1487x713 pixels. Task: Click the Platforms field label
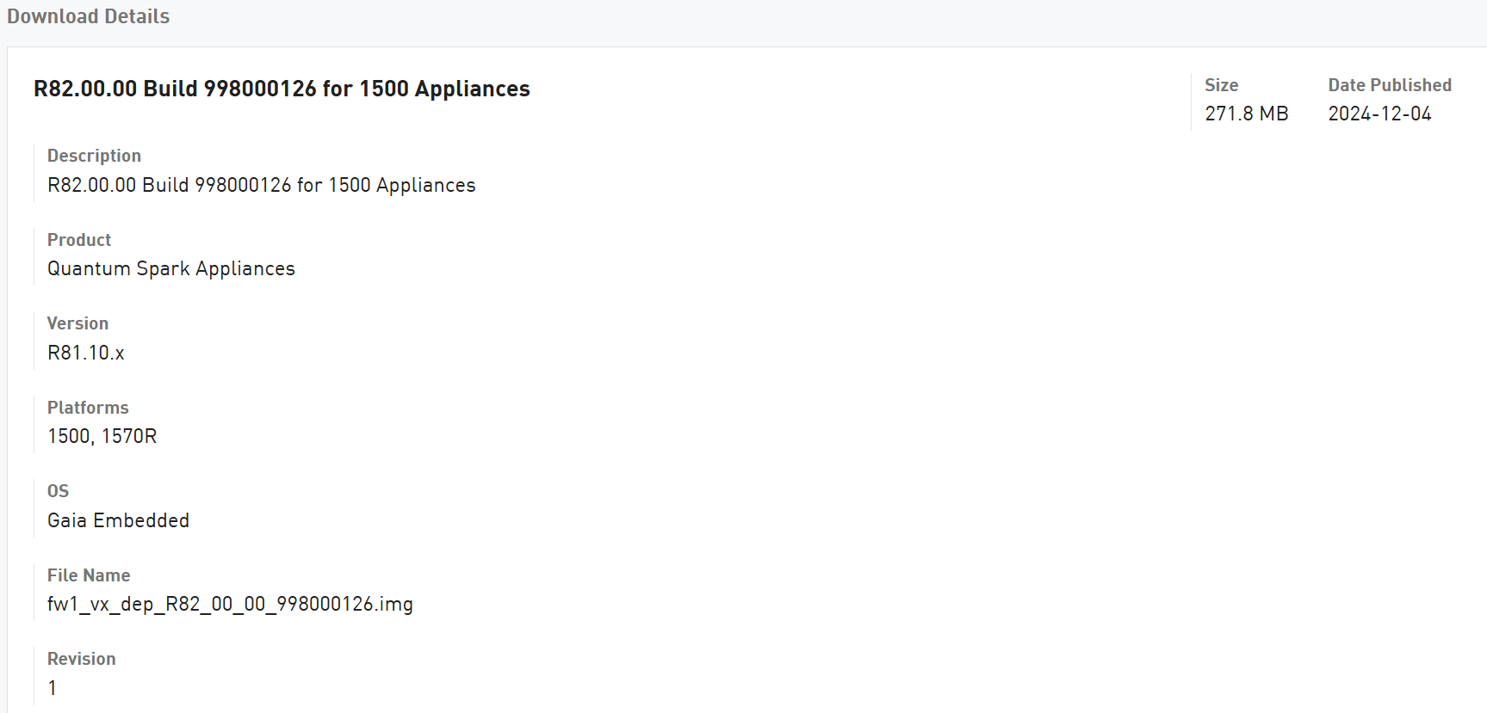click(88, 408)
